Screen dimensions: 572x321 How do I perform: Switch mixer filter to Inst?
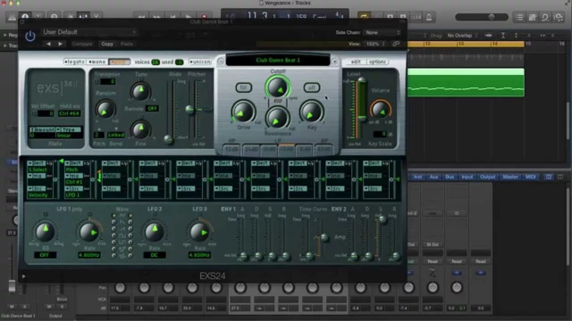pyautogui.click(x=418, y=177)
